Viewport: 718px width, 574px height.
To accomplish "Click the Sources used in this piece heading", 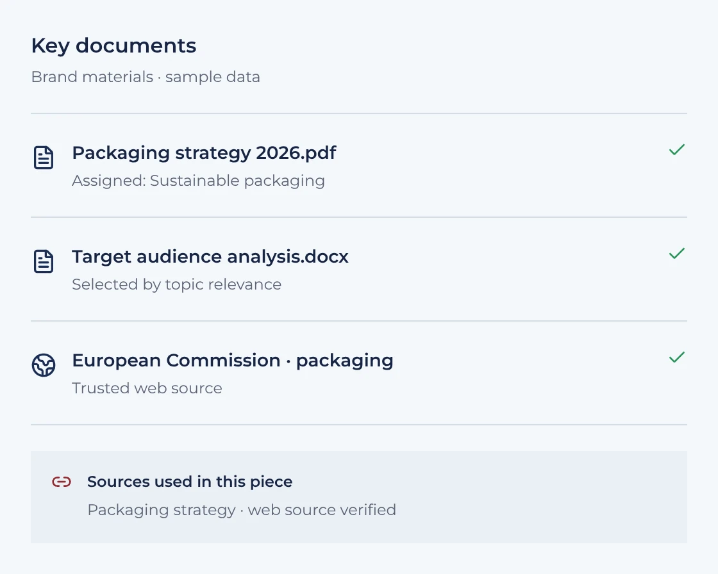I will [x=190, y=482].
